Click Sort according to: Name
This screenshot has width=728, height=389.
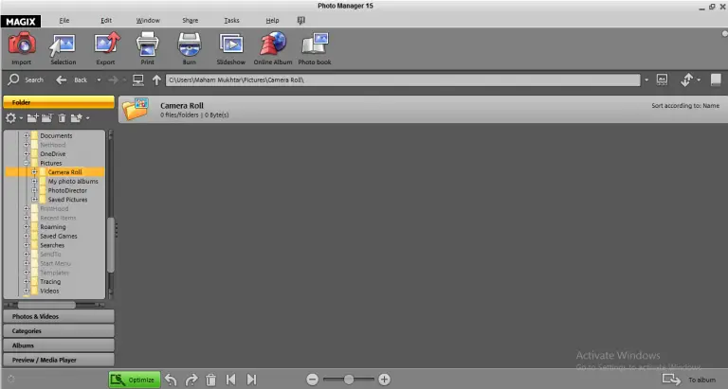tap(685, 106)
